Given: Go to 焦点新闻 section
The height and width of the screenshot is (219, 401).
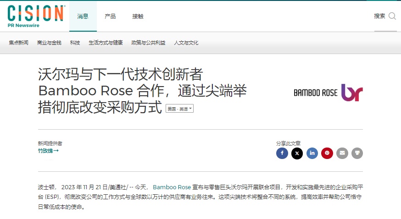Looking at the screenshot, I should tap(19, 43).
